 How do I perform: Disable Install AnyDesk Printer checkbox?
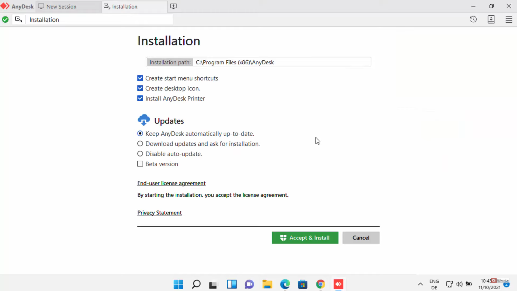[x=140, y=98]
